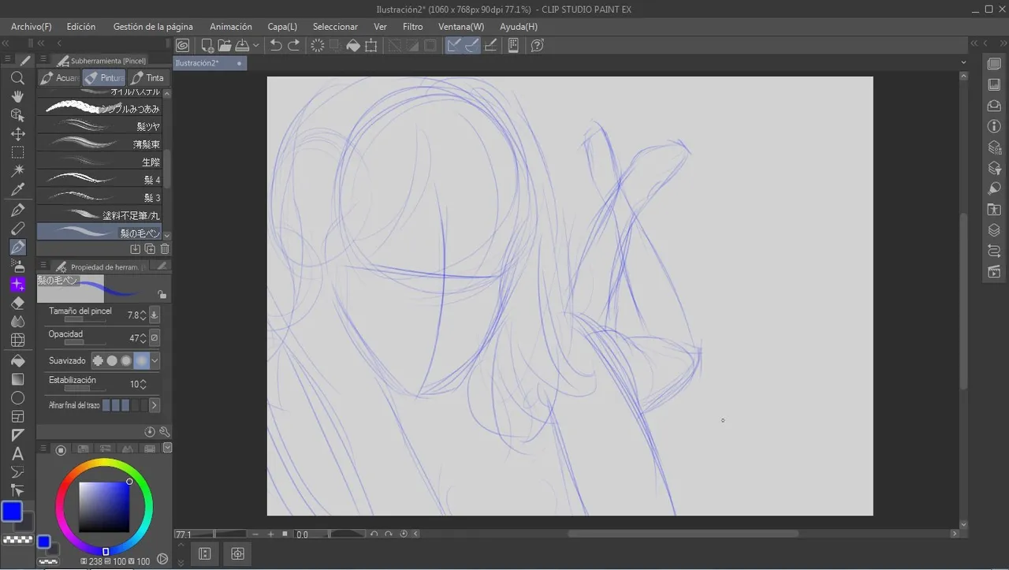Expand Afinar final del trazo options

(155, 405)
